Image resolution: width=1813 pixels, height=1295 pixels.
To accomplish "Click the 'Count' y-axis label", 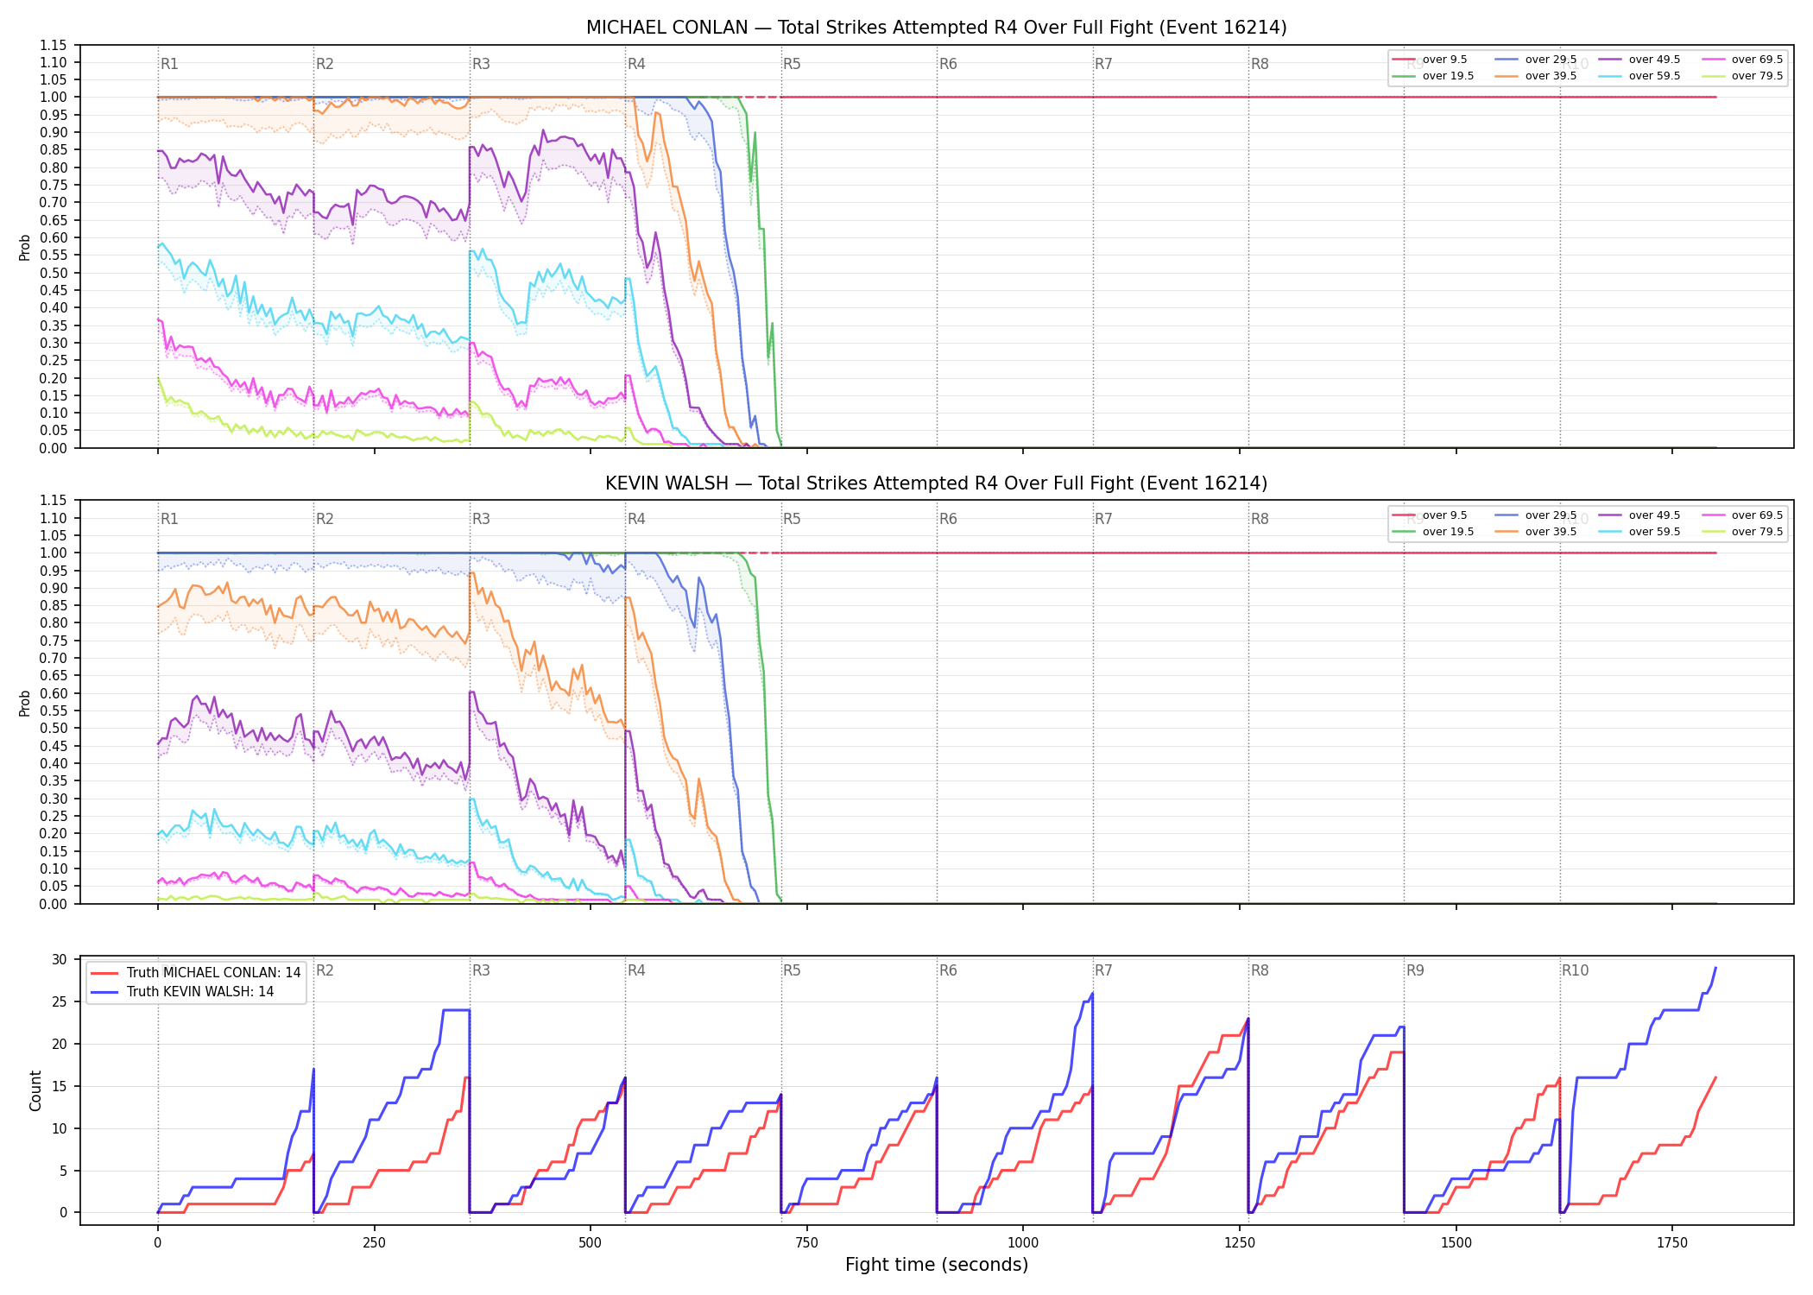I will pos(35,1090).
